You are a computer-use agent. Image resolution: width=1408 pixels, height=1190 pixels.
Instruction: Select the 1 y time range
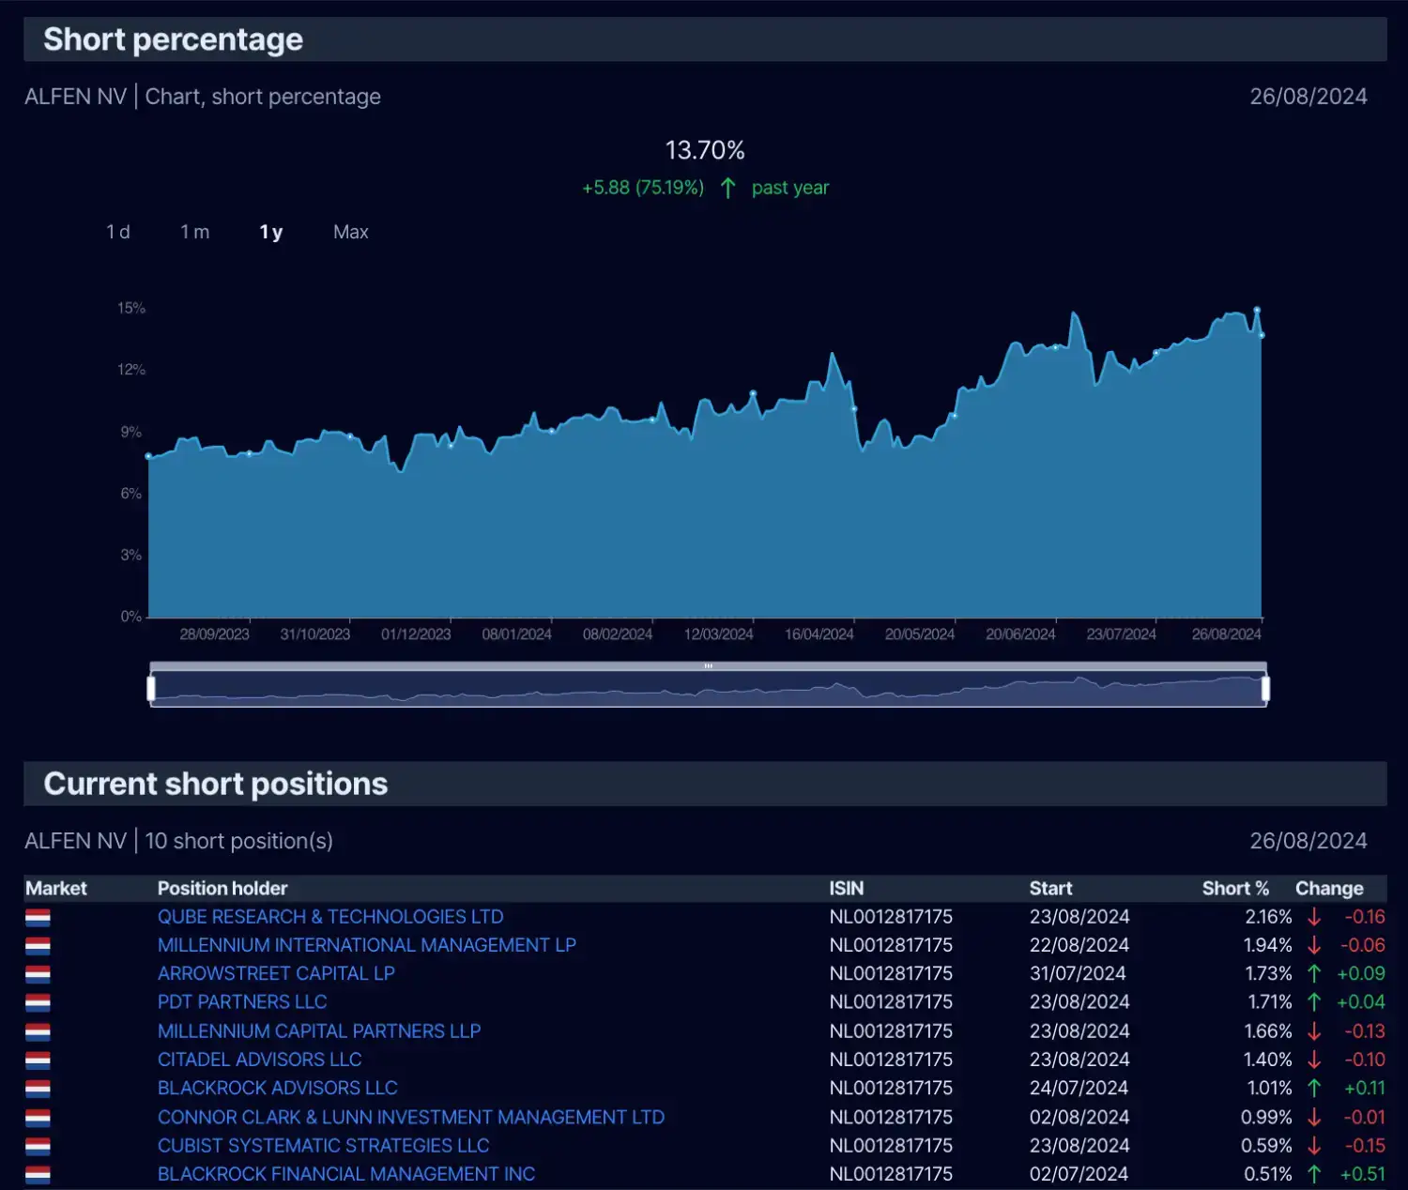[271, 232]
